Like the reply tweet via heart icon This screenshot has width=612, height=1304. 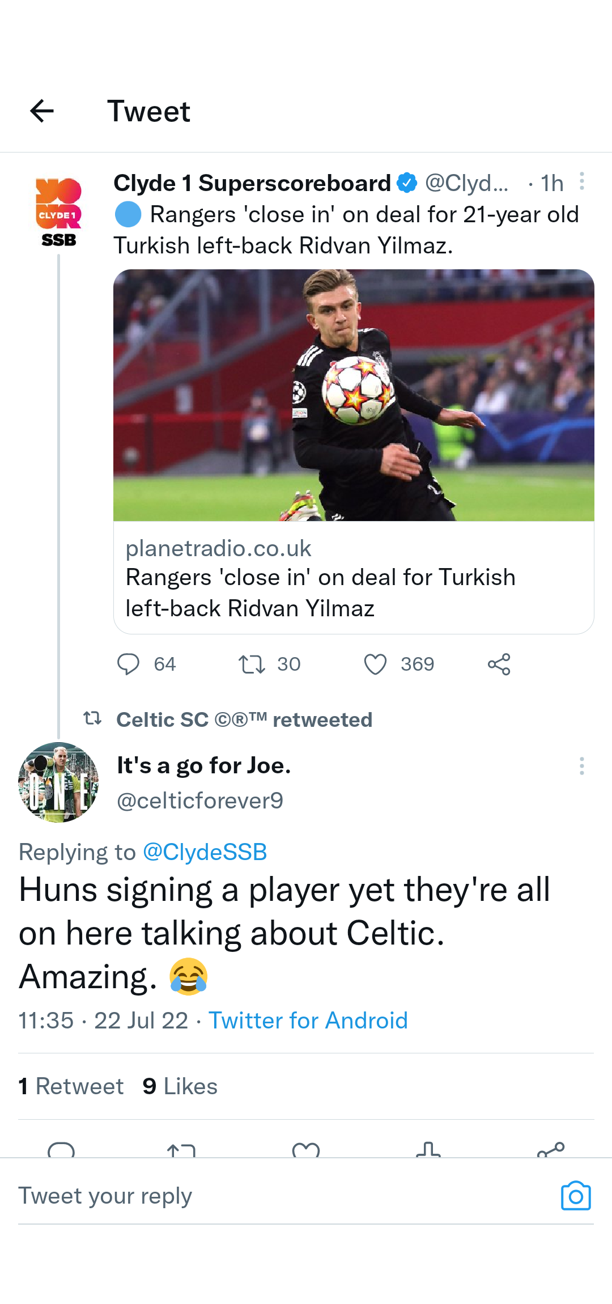[306, 1149]
